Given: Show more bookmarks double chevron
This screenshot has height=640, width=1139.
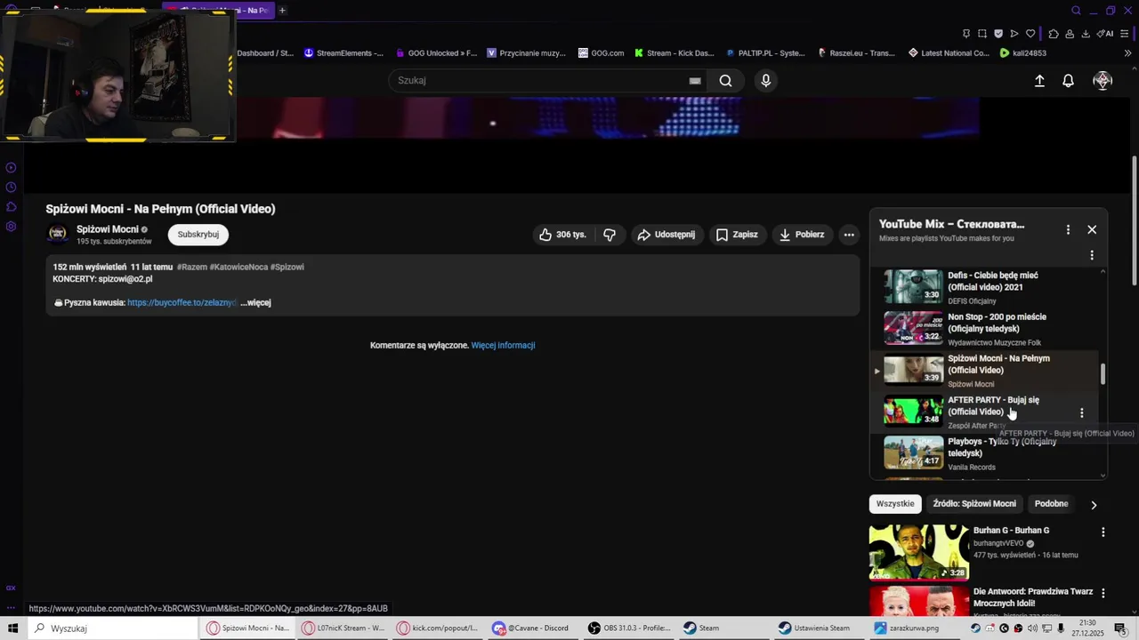Looking at the screenshot, I should [1128, 53].
